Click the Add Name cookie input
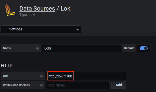The width and height of the screenshot is (156, 92). coord(78,85)
